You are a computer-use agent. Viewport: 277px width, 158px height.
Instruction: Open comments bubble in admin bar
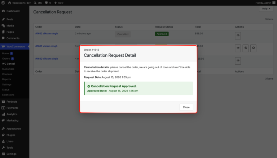46,3
